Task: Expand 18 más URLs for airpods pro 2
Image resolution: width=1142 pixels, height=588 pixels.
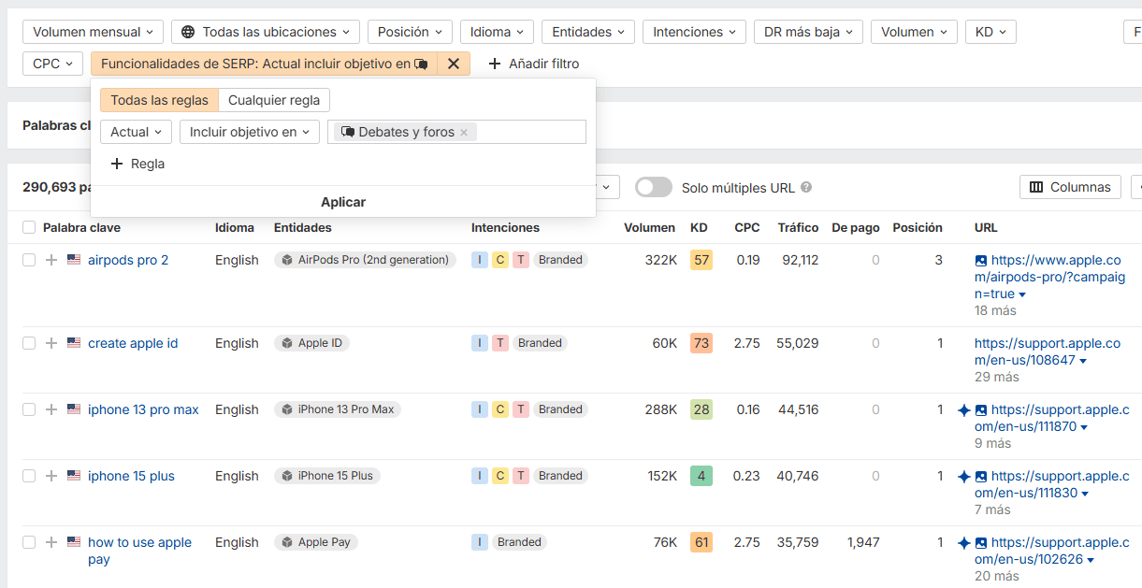Action: [995, 310]
